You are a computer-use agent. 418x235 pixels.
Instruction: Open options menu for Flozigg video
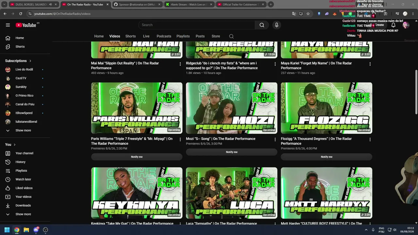tap(370, 139)
